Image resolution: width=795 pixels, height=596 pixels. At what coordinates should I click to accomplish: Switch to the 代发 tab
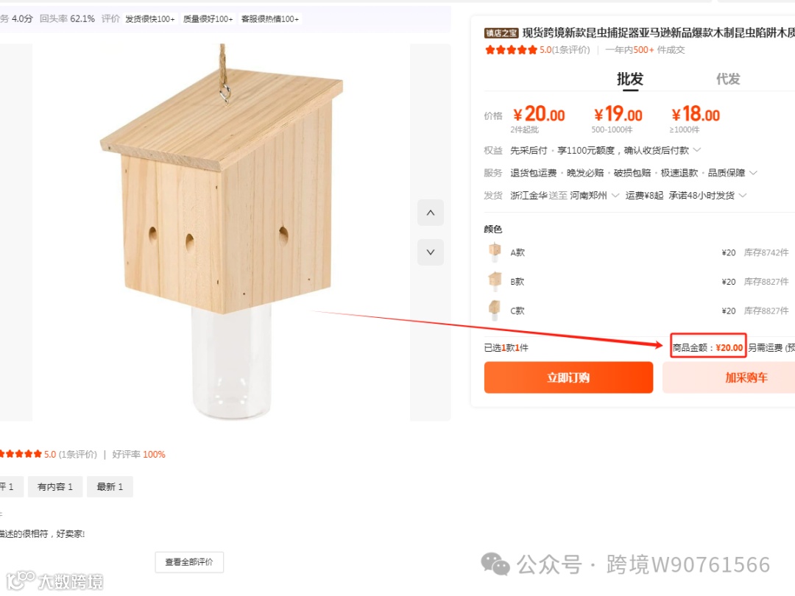click(x=728, y=79)
